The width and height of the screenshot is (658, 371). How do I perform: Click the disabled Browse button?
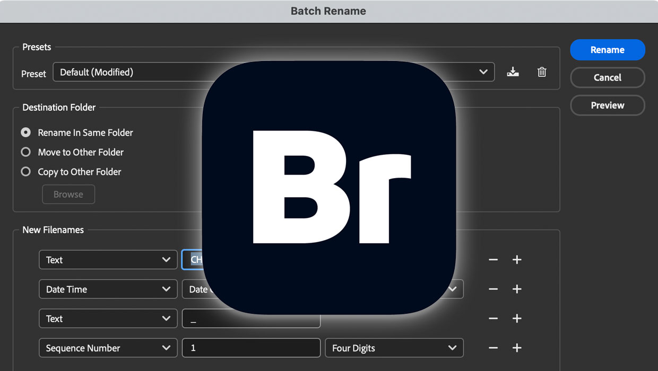(68, 195)
